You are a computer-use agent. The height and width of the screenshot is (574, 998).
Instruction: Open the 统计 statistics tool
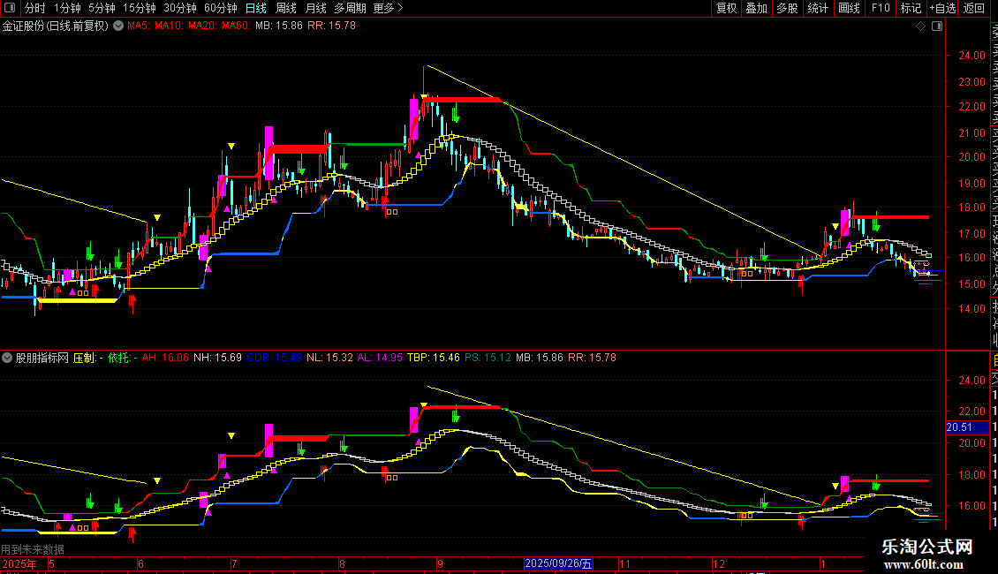818,9
